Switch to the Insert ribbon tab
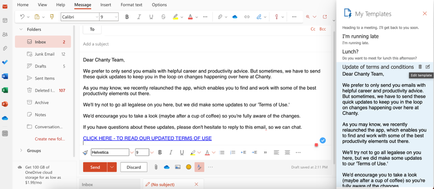 pos(106,5)
